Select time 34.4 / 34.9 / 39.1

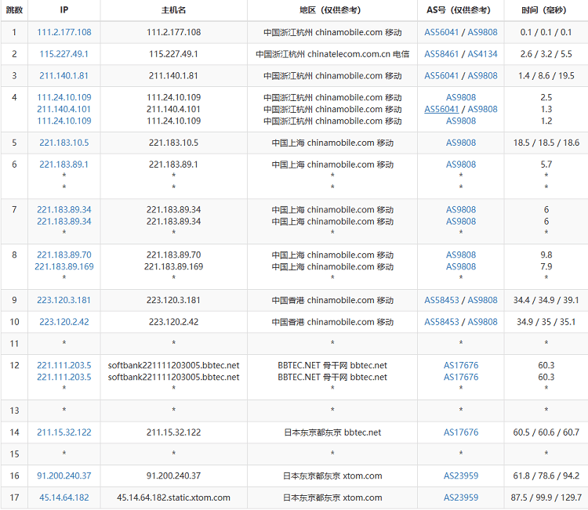(546, 300)
